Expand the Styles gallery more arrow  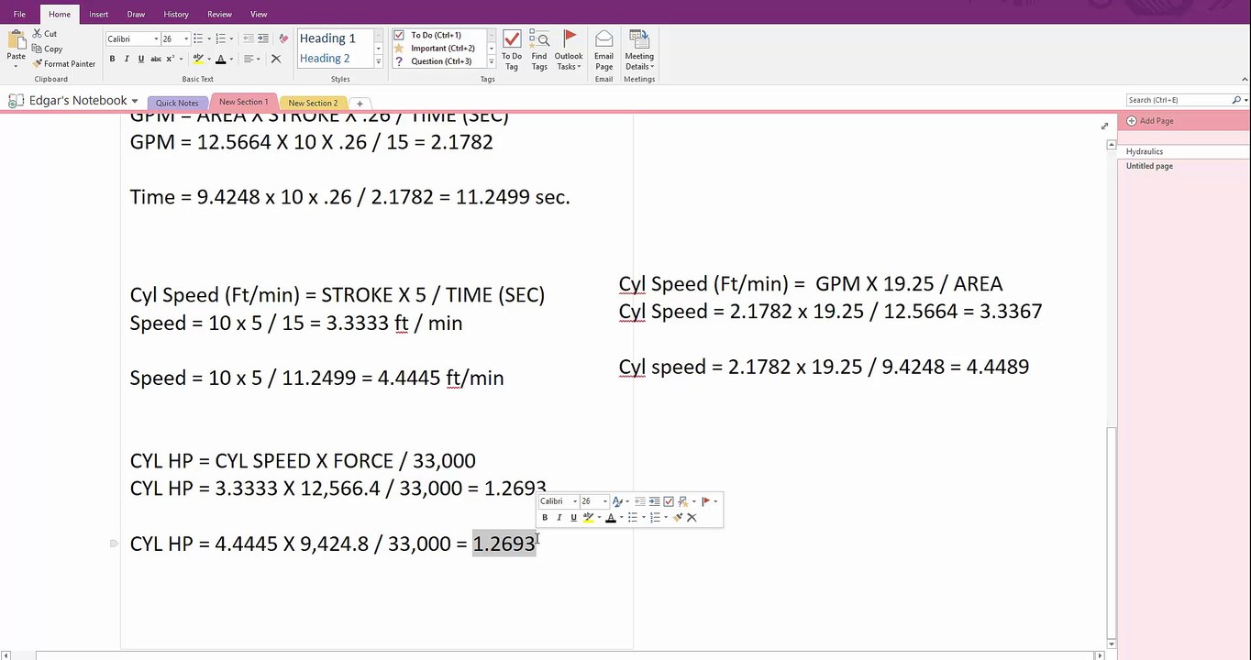(x=378, y=61)
